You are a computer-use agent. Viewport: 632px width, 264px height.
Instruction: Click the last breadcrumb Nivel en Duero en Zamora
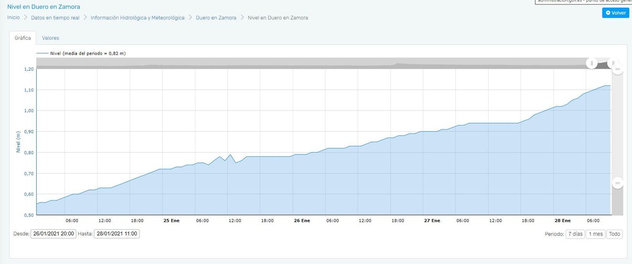point(278,18)
